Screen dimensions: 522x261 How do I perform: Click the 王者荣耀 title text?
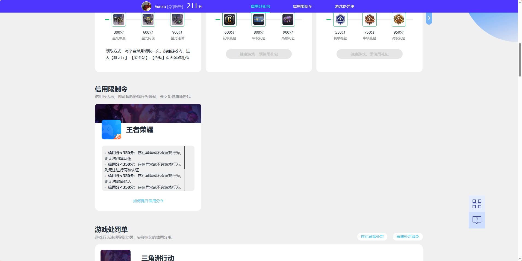pos(140,130)
